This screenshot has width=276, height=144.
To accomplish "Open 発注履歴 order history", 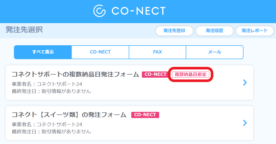I will click(215, 31).
